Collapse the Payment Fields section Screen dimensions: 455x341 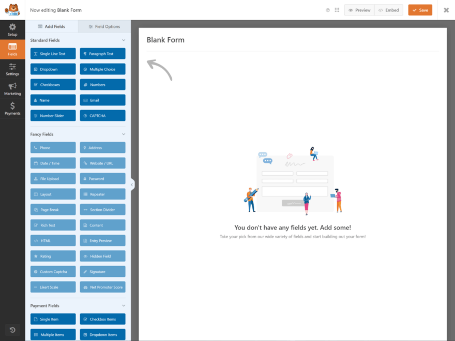pyautogui.click(x=124, y=306)
